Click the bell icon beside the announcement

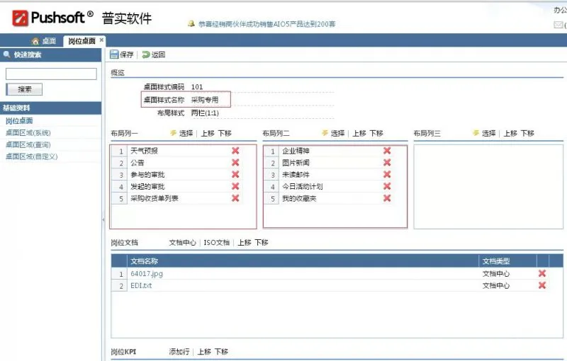(191, 24)
